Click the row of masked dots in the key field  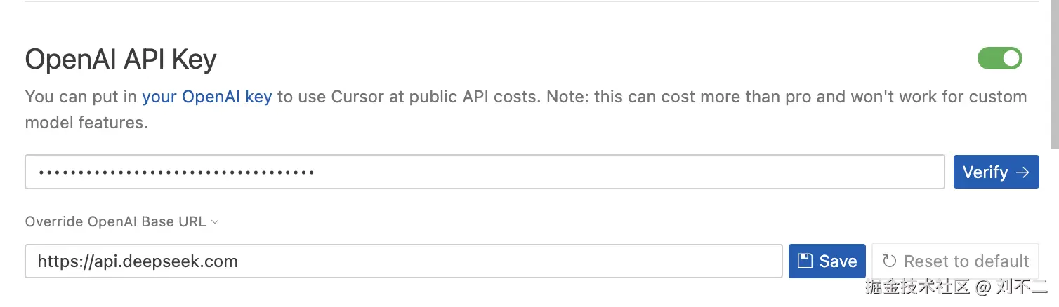pos(176,172)
